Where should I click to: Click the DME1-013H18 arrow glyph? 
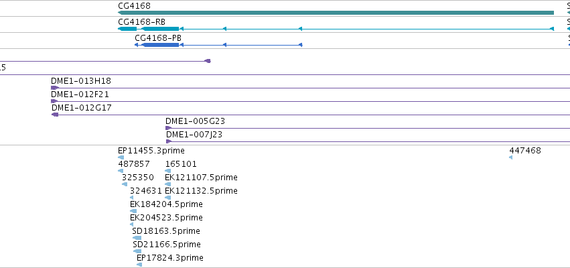[55, 88]
